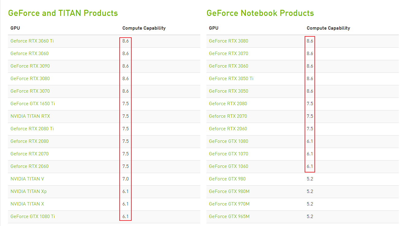Click the 5.2 value in the GeForce GTX 980 row
This screenshot has height=226, width=404.
coord(310,179)
